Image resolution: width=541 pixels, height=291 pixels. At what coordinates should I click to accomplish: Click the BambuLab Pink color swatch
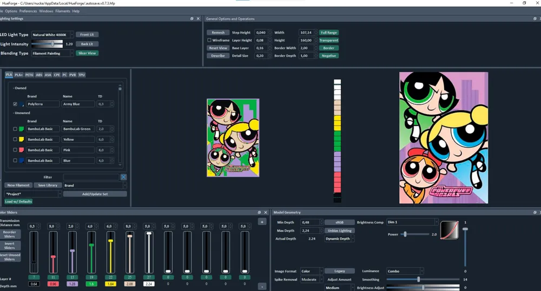pos(22,150)
